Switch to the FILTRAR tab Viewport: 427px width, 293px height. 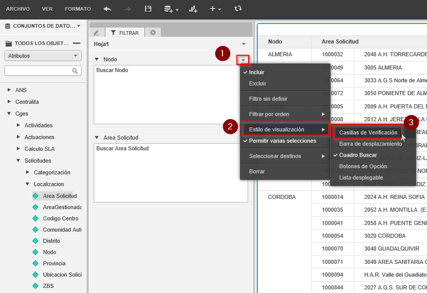point(125,33)
